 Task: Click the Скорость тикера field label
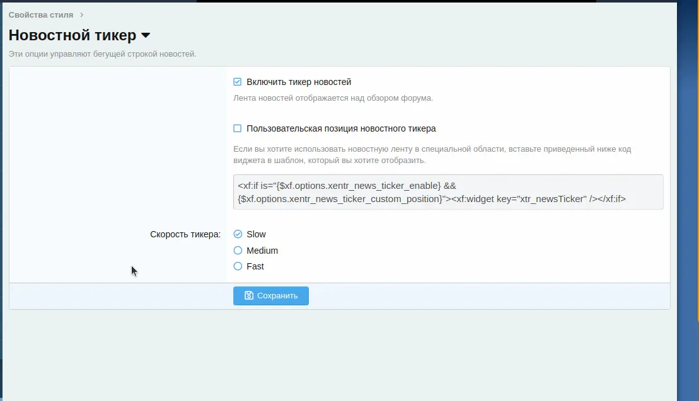185,234
